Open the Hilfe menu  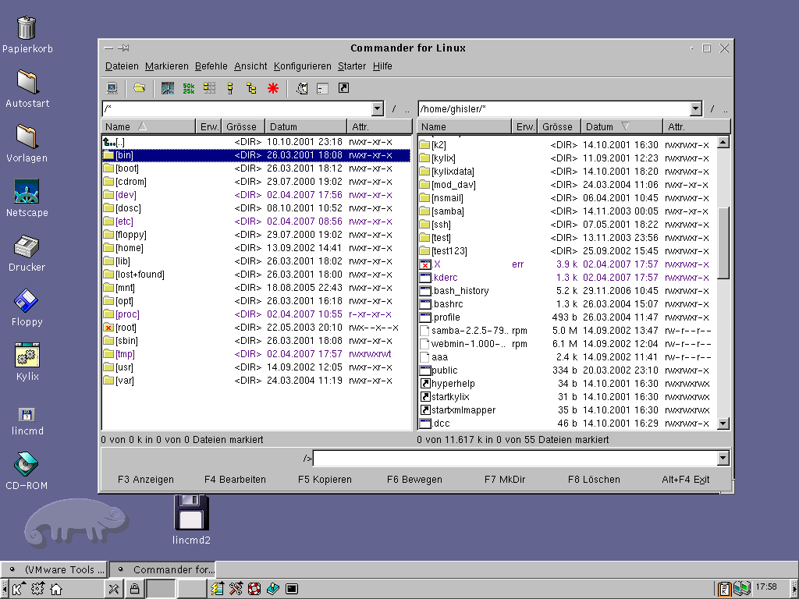coord(382,66)
